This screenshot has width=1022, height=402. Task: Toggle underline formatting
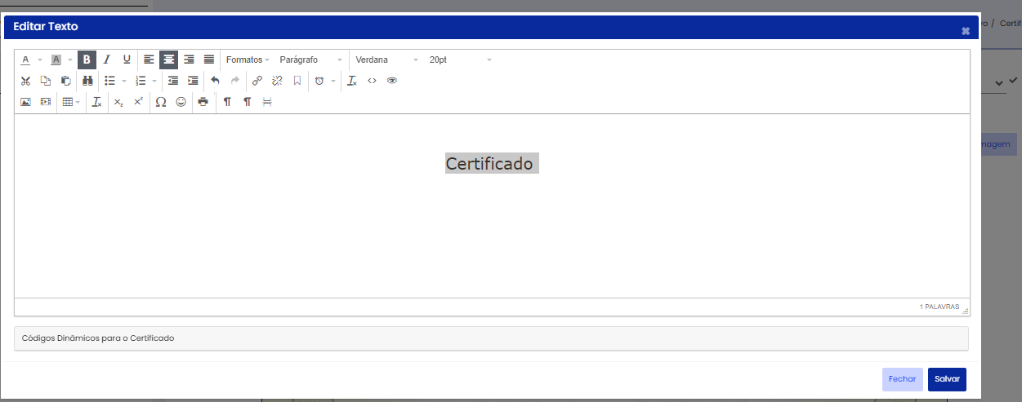click(x=127, y=60)
